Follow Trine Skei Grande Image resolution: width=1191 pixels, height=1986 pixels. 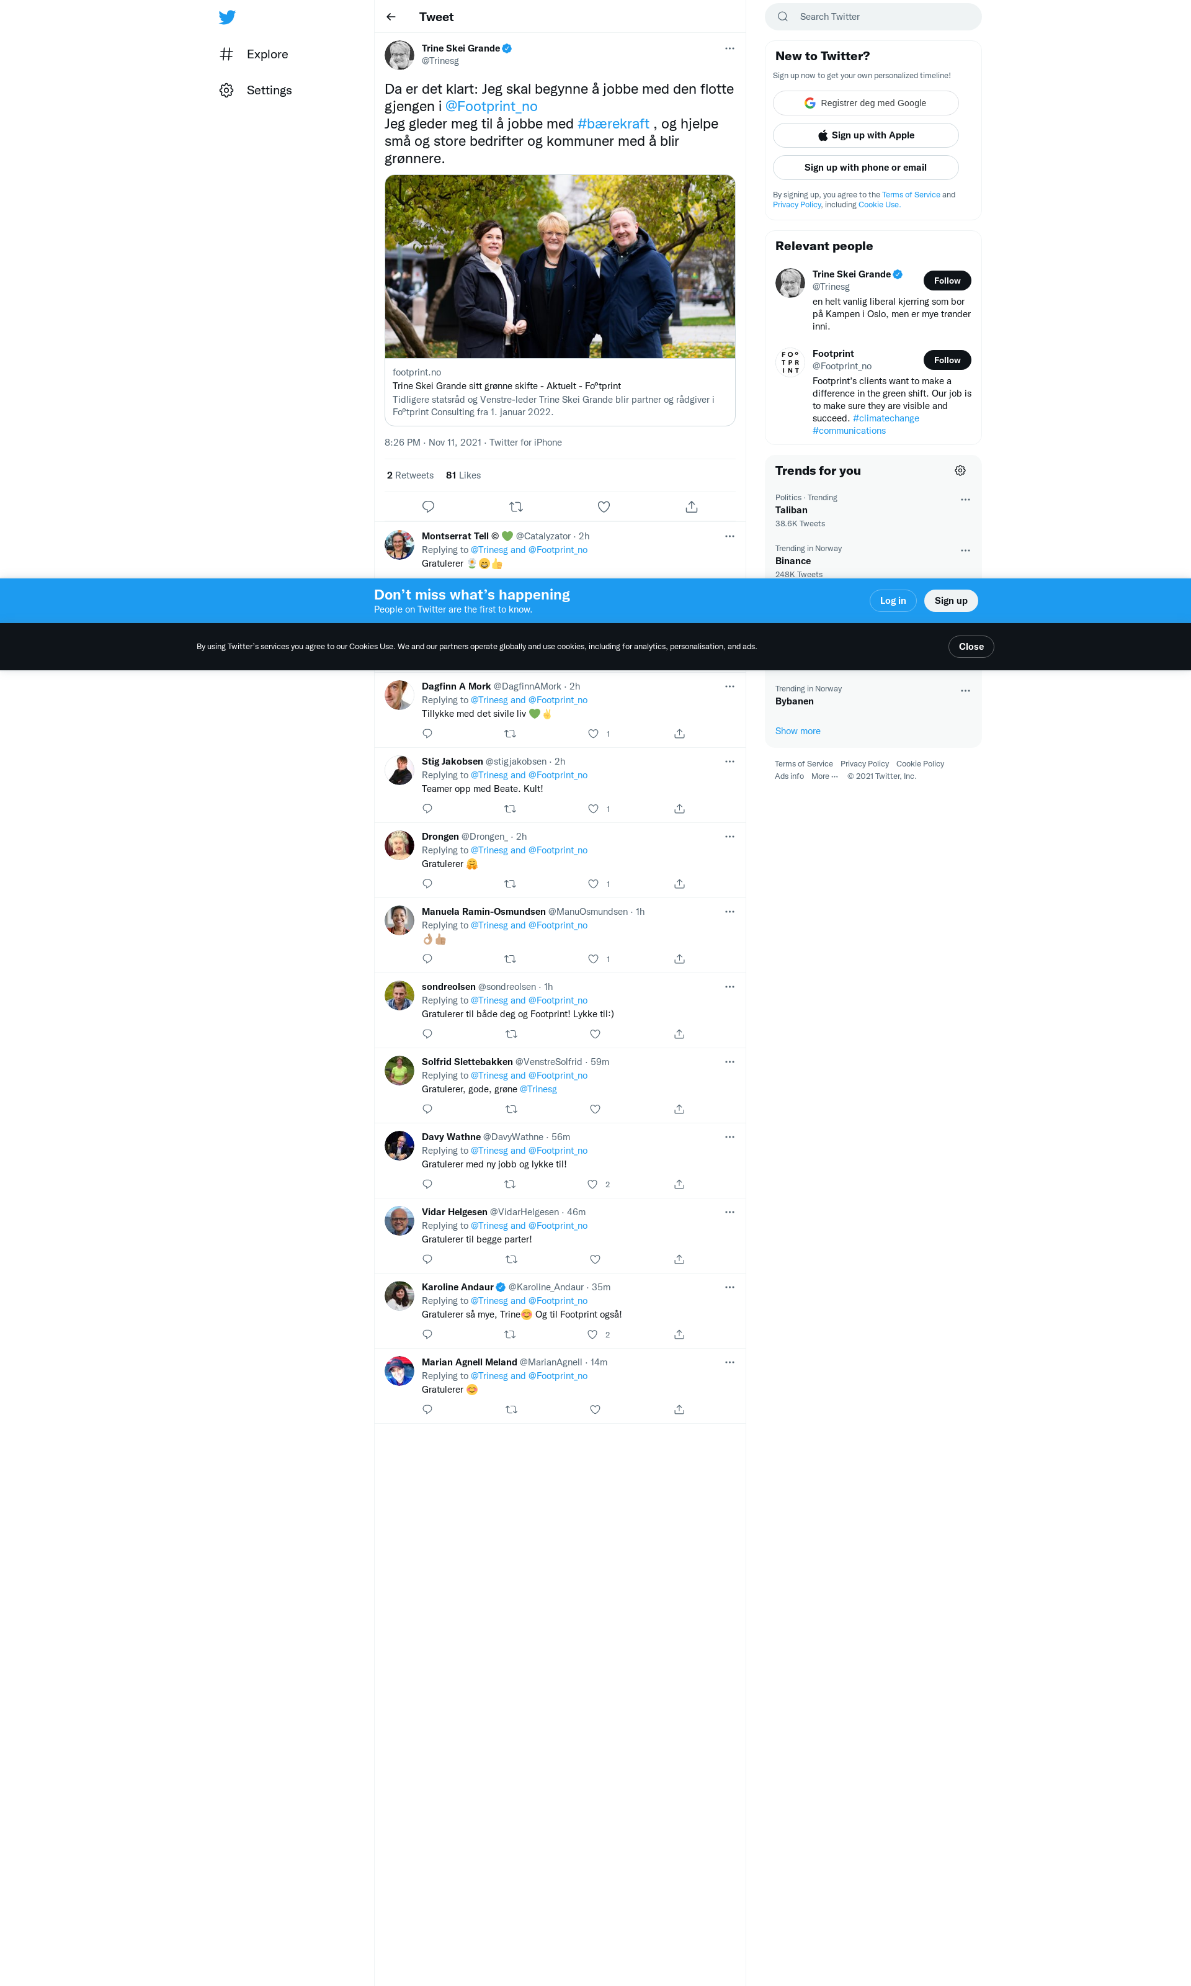point(946,280)
